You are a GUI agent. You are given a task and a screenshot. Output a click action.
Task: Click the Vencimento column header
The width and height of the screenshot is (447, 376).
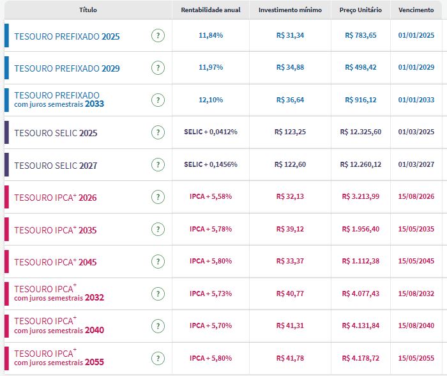click(416, 10)
